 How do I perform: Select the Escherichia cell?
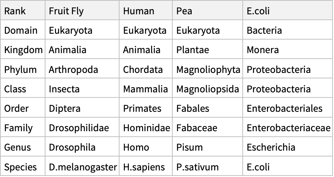tap(287, 147)
